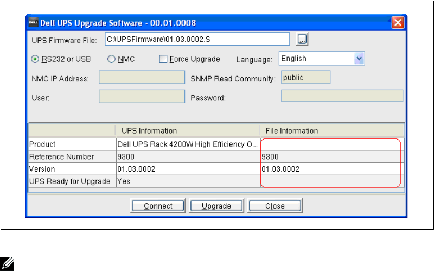Click the Dell UPS Rack 4200W product cell

pyautogui.click(x=188, y=144)
